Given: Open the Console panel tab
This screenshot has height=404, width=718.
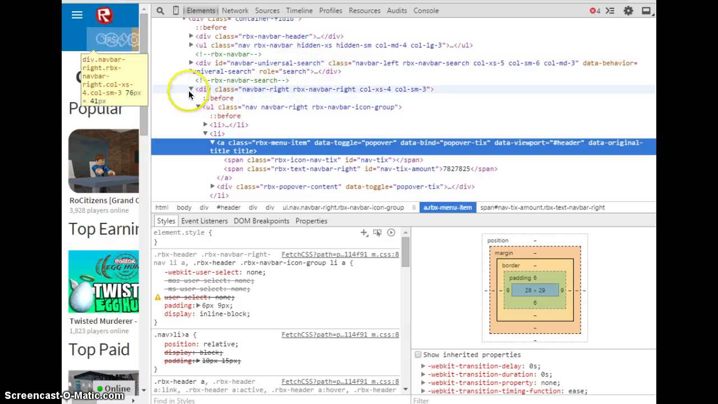Looking at the screenshot, I should click(426, 11).
